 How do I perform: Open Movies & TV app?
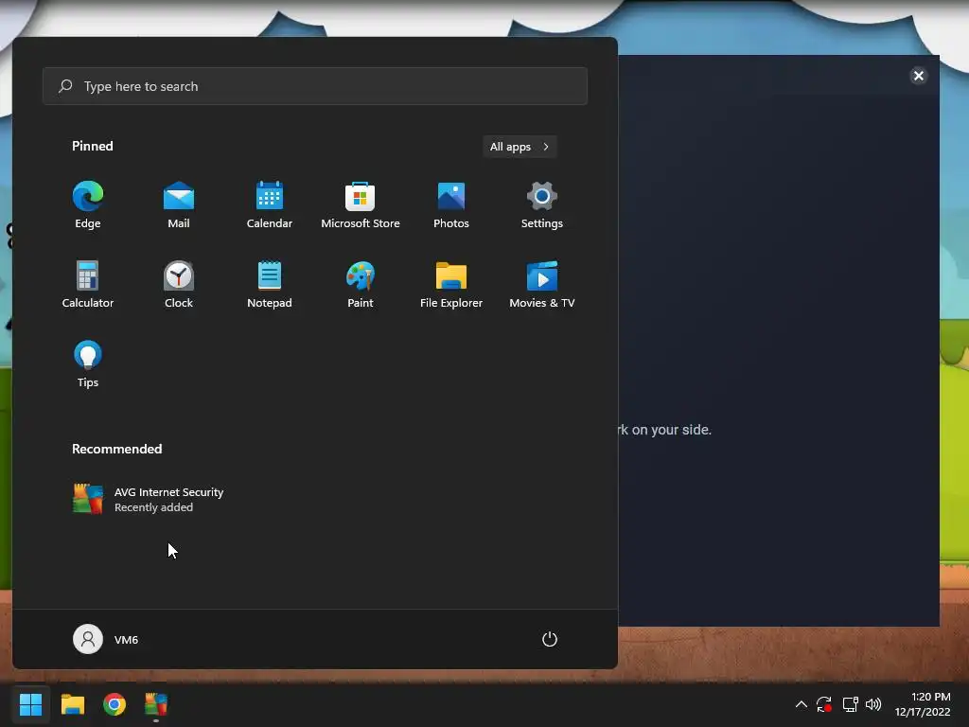click(x=542, y=284)
